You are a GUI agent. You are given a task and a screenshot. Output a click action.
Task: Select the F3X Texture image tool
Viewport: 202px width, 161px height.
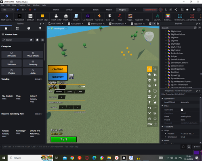pyautogui.click(x=149, y=97)
